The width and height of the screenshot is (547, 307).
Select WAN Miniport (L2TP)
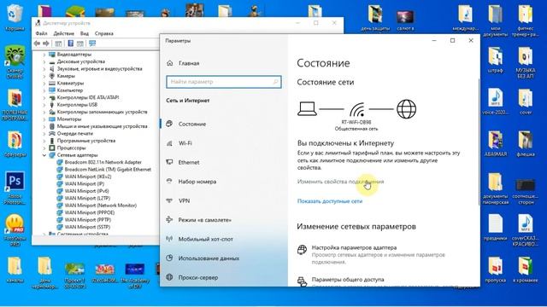pyautogui.click(x=87, y=198)
